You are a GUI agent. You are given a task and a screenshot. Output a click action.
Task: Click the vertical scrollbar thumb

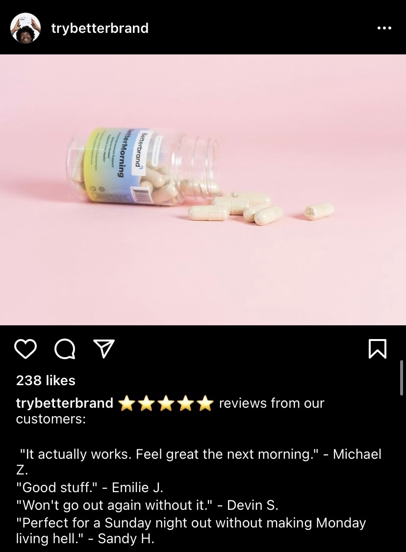tap(402, 378)
